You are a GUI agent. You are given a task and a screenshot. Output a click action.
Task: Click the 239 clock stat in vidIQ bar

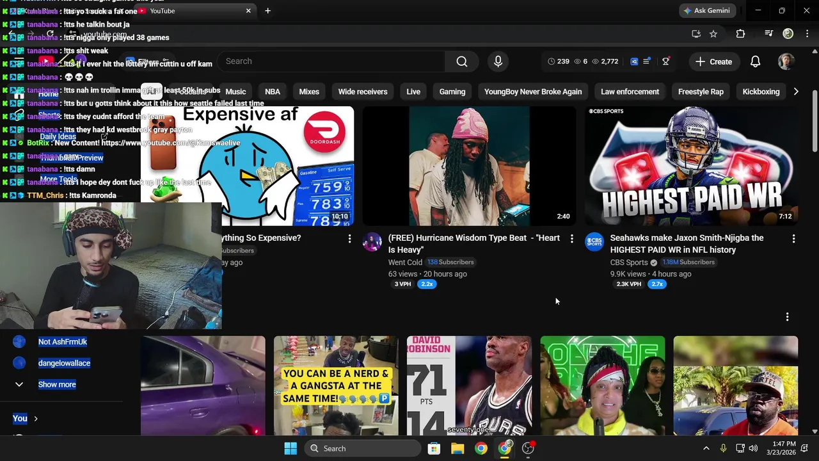559,61
